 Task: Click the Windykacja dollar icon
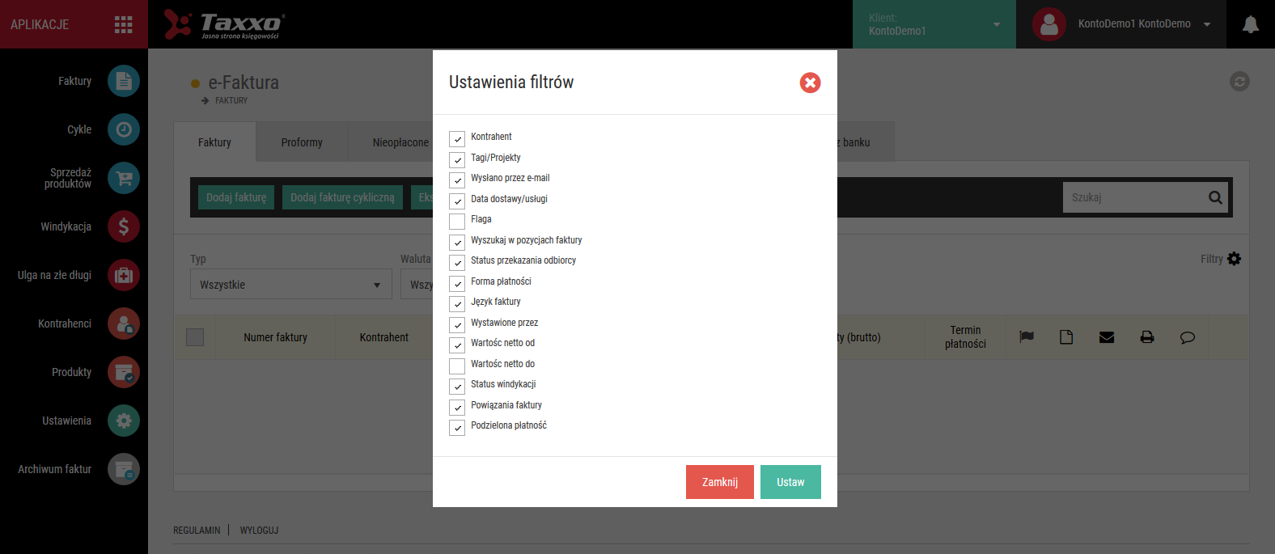124,226
